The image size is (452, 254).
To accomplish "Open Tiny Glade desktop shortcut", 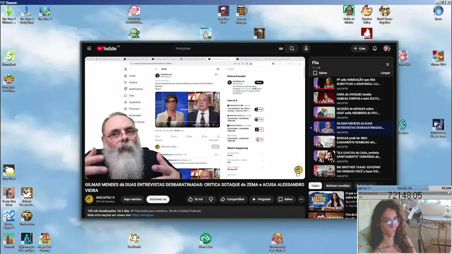I will pos(9,173).
